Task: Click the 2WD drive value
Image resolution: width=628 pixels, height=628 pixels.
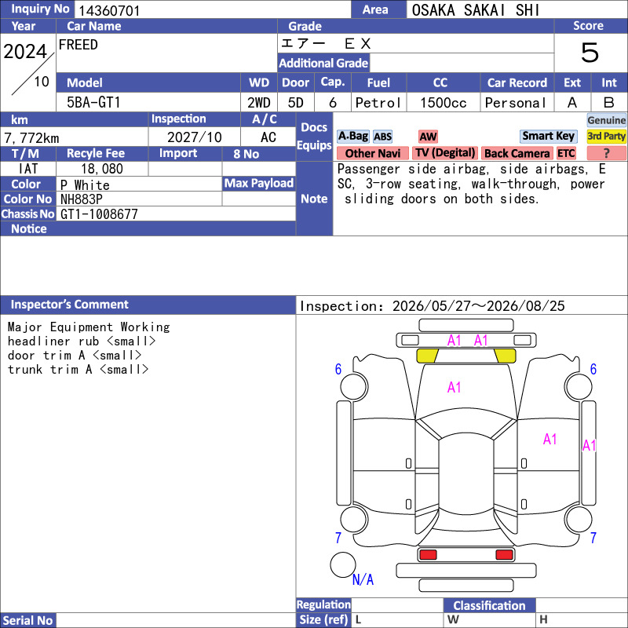Action: coord(259,103)
